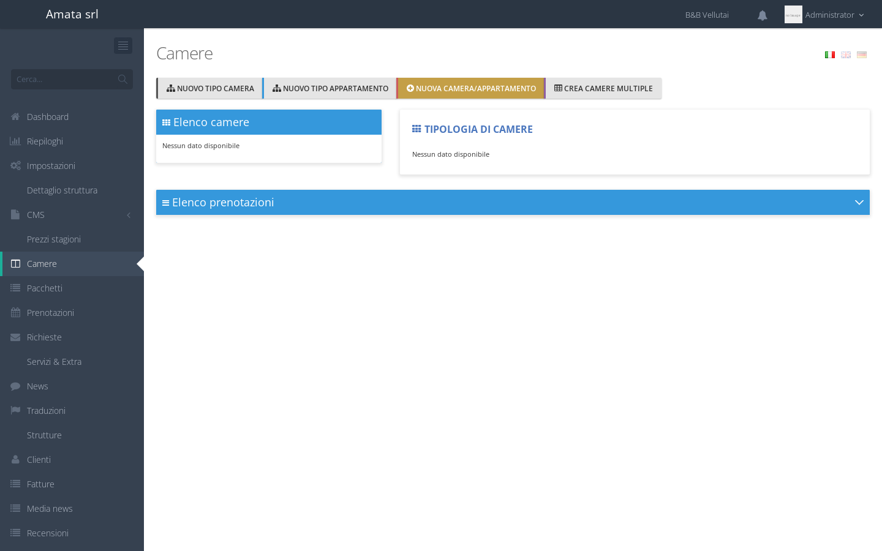This screenshot has height=551, width=882.
Task: Click the Prenotazioni calendar icon
Action: pos(15,312)
